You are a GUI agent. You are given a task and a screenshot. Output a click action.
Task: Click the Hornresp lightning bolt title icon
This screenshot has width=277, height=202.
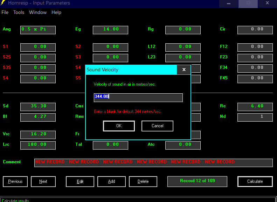point(3,3)
